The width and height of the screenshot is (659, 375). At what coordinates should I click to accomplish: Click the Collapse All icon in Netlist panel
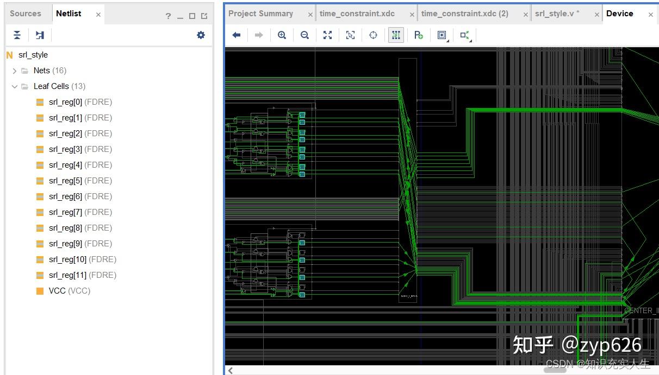click(17, 35)
